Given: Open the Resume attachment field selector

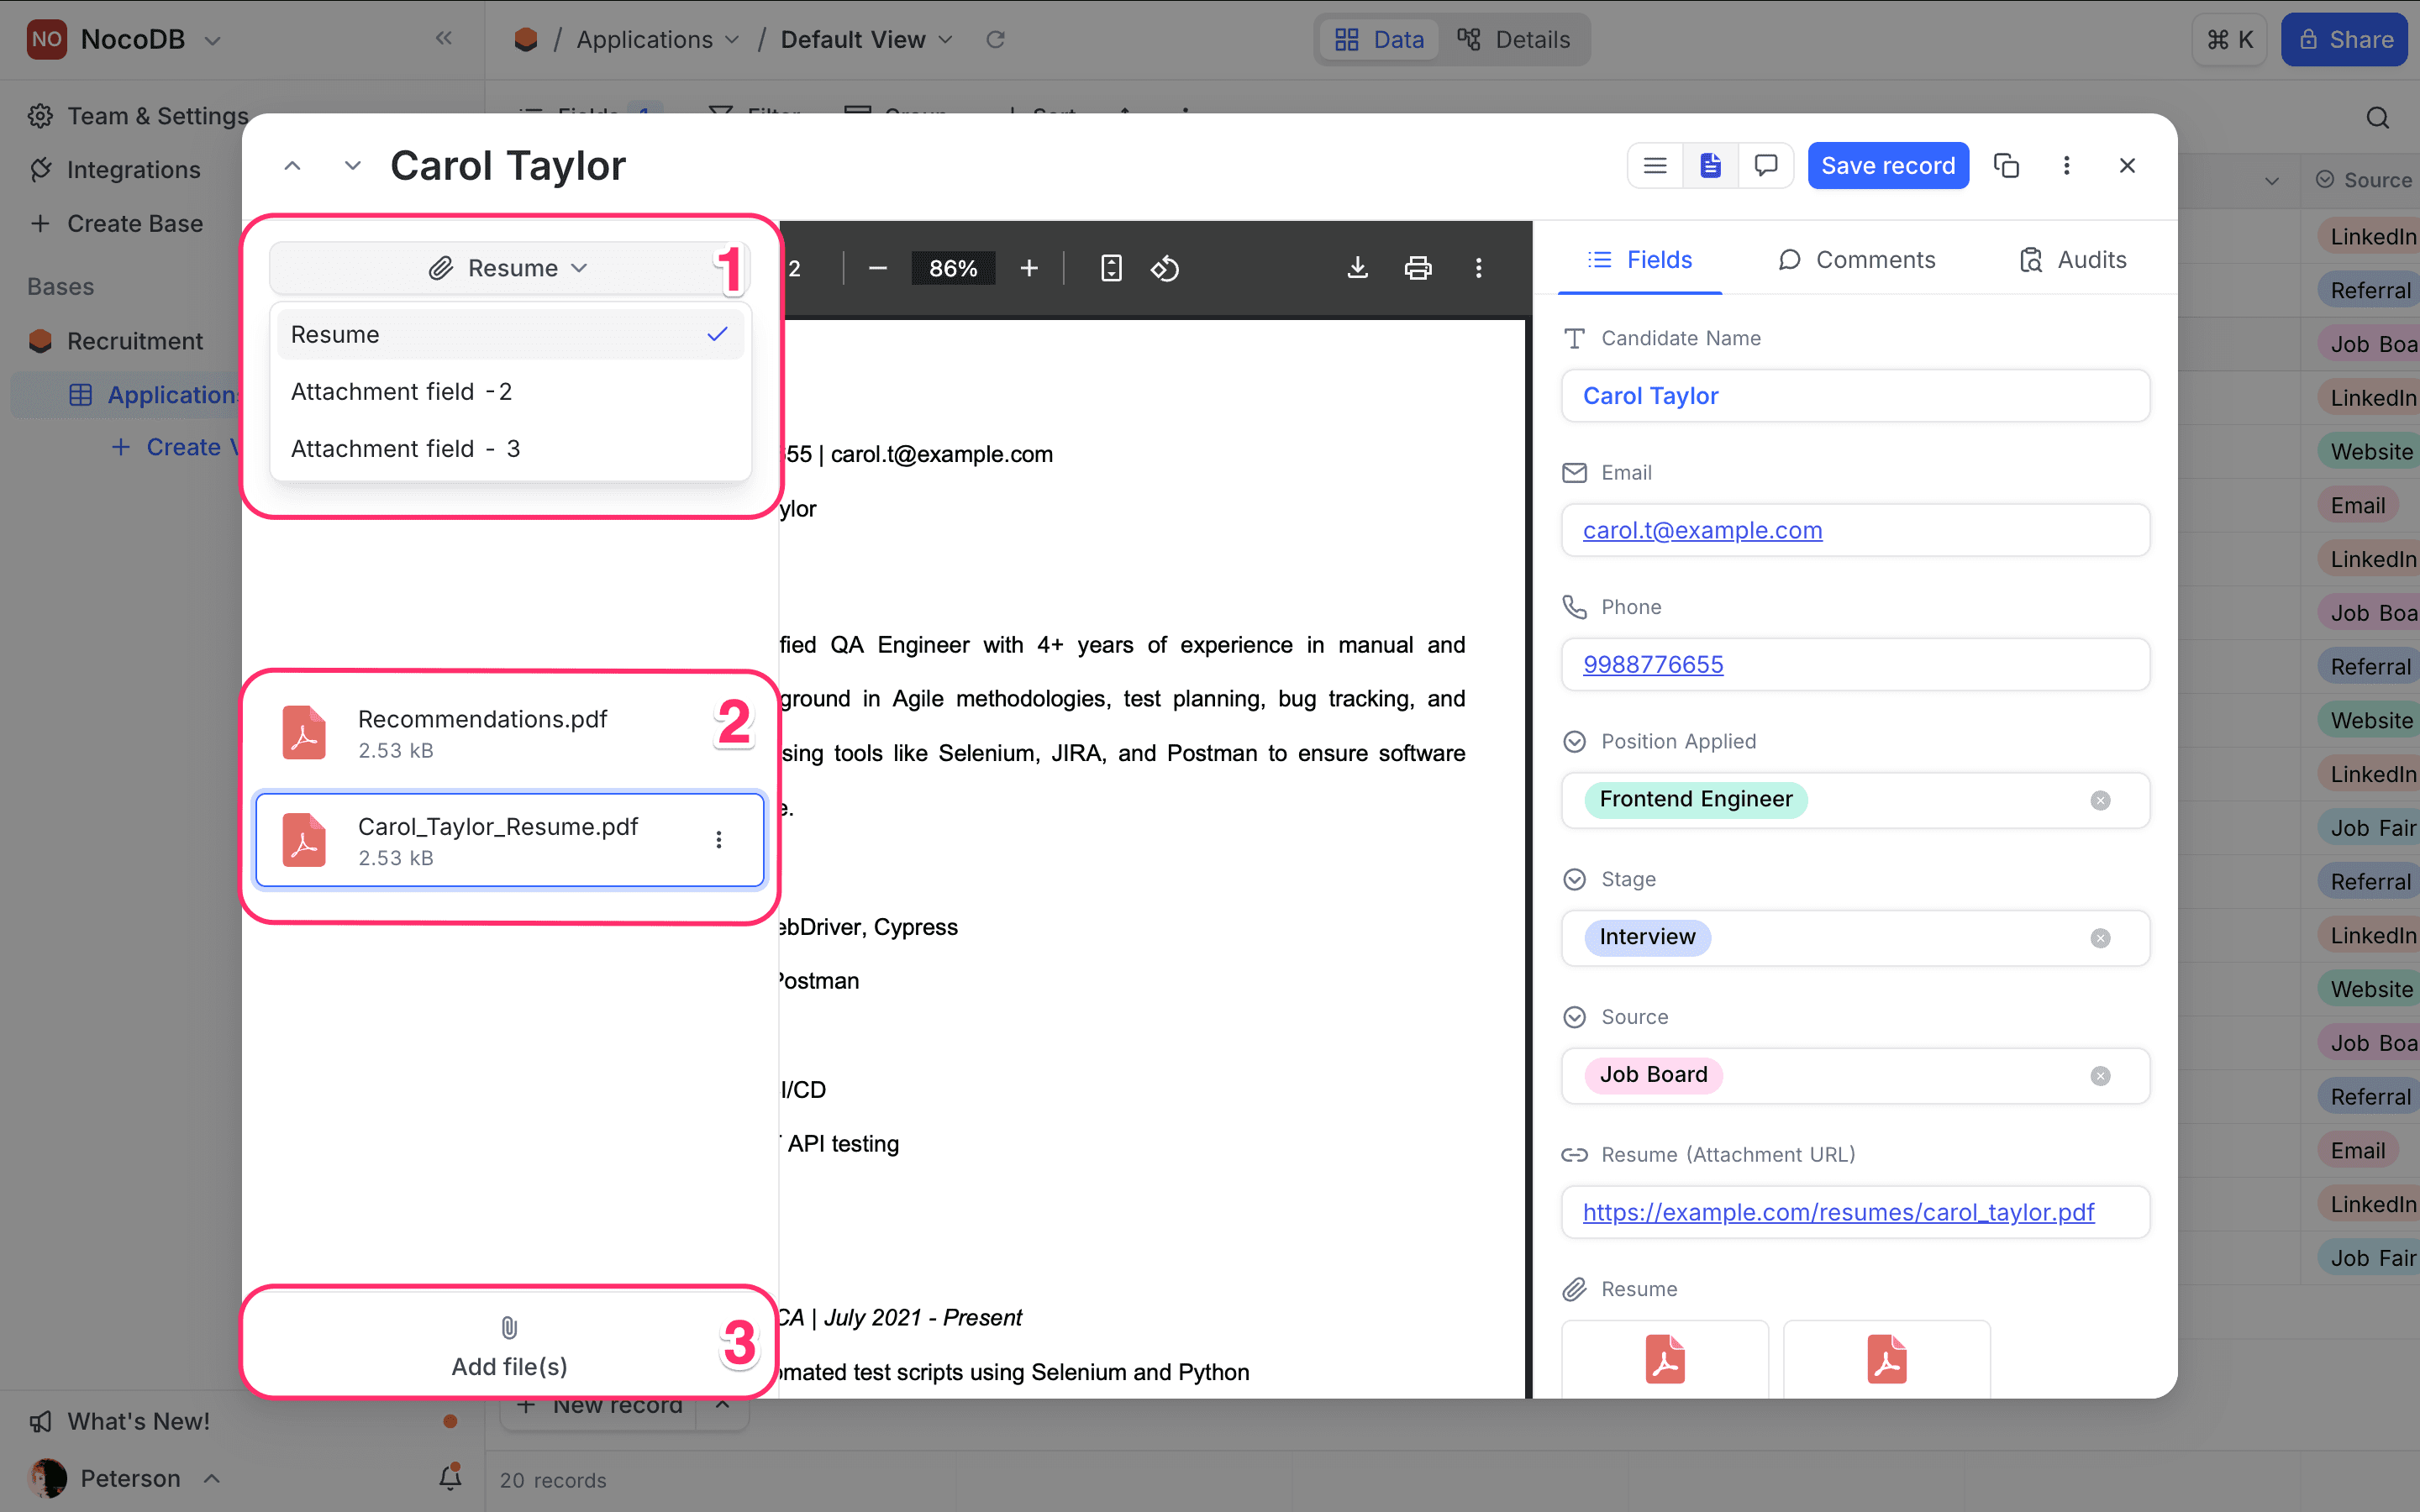Looking at the screenshot, I should pos(509,267).
